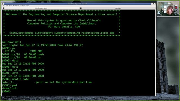Click the Konsole window title bar text
The width and height of the screenshot is (180, 101).
[x=77, y=4]
